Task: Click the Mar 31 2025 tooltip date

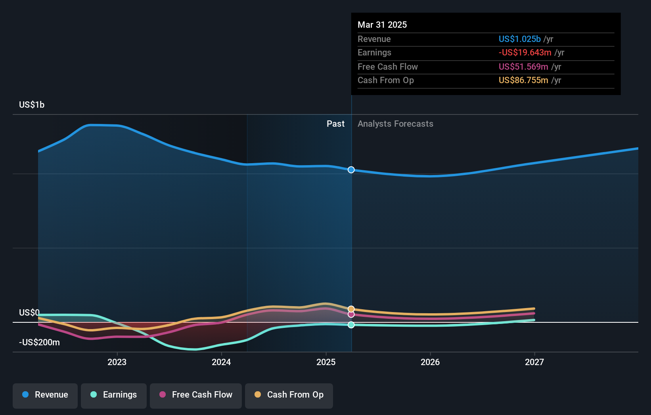Action: pos(382,25)
